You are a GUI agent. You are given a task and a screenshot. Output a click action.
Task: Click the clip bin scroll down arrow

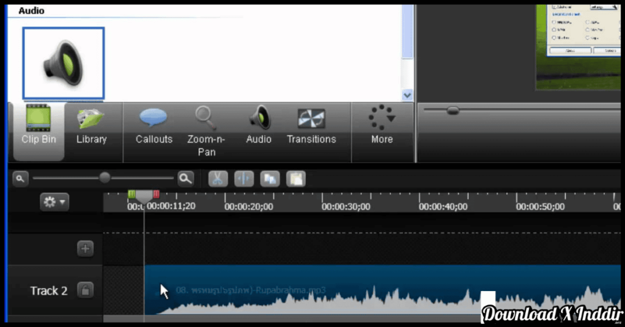click(407, 95)
